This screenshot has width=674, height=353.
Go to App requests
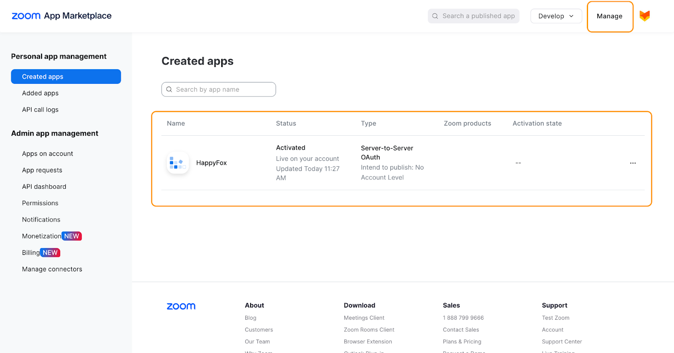[x=42, y=170]
